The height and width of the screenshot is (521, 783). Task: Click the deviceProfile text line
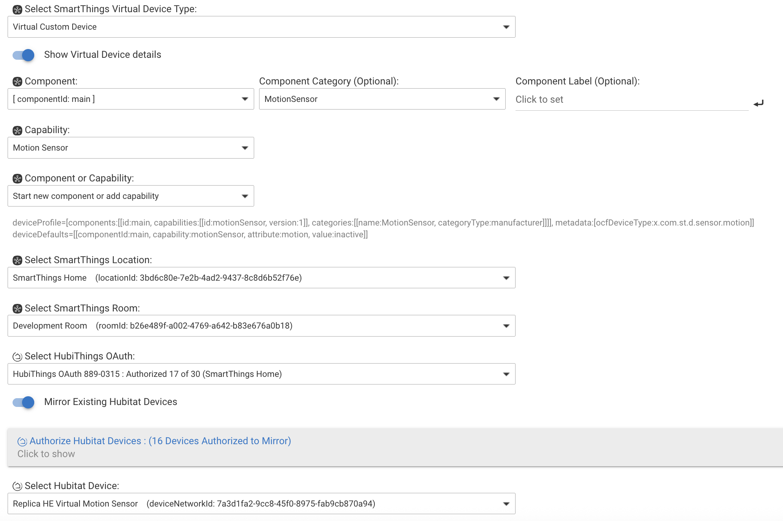point(383,223)
